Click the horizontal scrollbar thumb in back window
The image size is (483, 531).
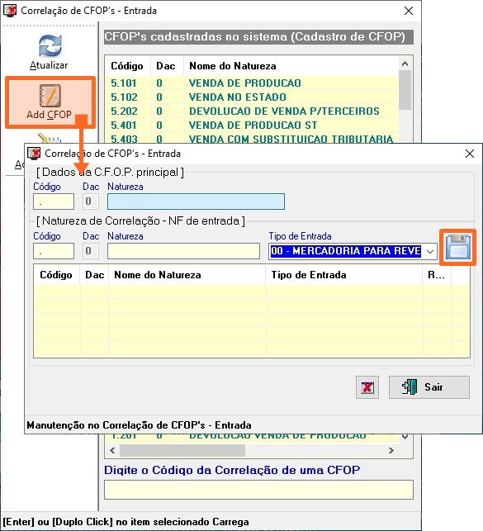[x=182, y=450]
